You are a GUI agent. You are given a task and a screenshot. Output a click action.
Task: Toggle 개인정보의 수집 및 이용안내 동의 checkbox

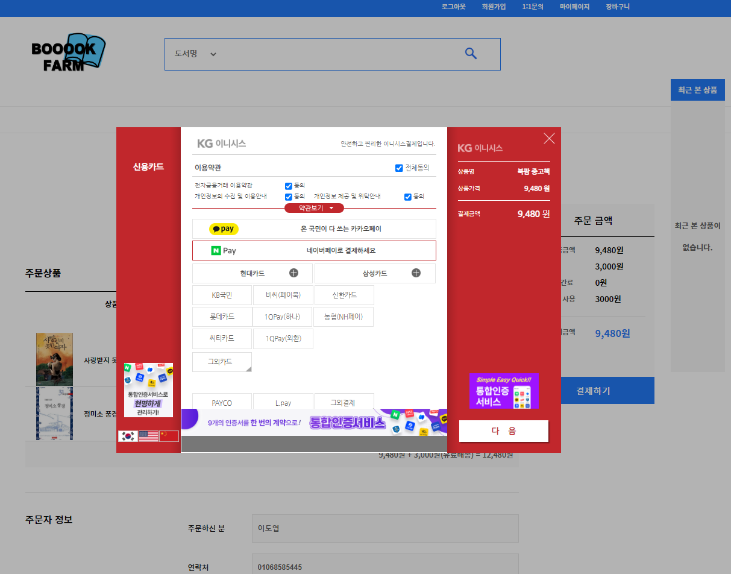click(x=289, y=197)
